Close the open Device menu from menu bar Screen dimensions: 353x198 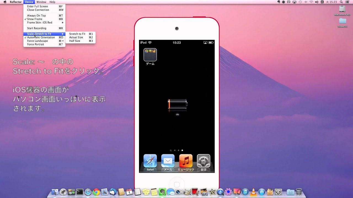(x=29, y=2)
